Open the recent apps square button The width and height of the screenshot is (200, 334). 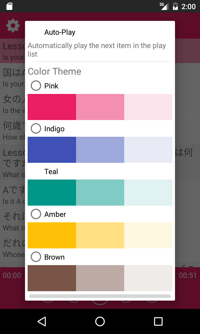pos(158,321)
